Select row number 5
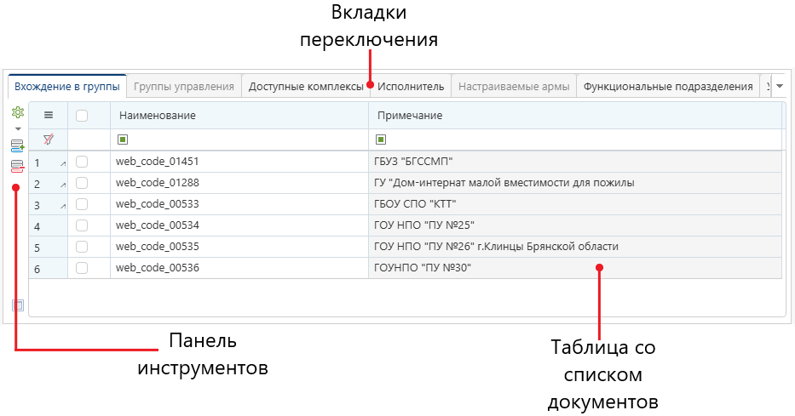 click(x=49, y=248)
